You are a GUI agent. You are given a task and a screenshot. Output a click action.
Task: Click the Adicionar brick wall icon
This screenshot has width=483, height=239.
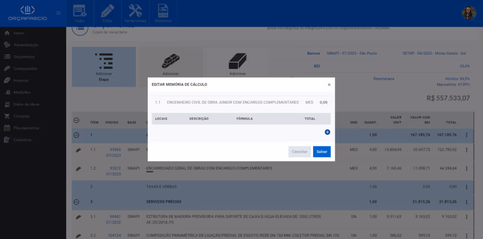click(171, 61)
